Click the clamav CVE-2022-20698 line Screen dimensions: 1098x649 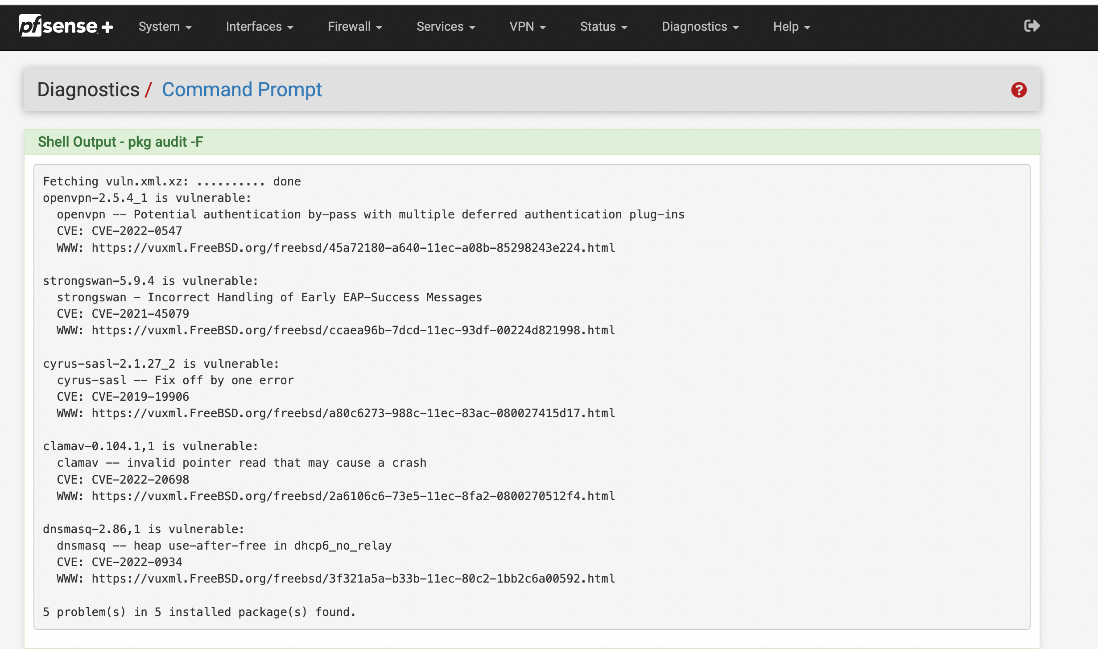coord(140,480)
